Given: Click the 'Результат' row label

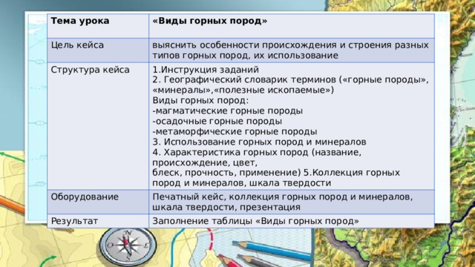Looking at the screenshot, I should pos(74,221).
